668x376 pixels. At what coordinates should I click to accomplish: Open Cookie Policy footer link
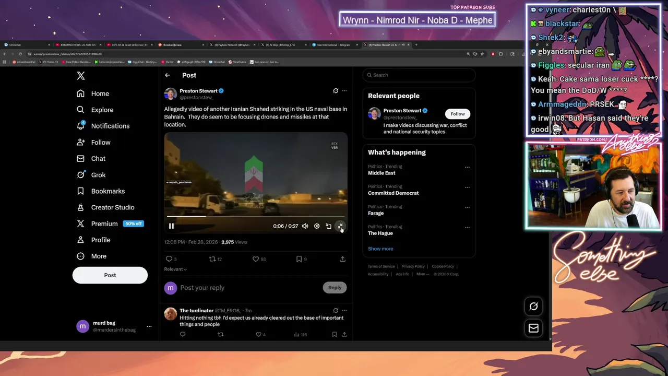point(443,266)
